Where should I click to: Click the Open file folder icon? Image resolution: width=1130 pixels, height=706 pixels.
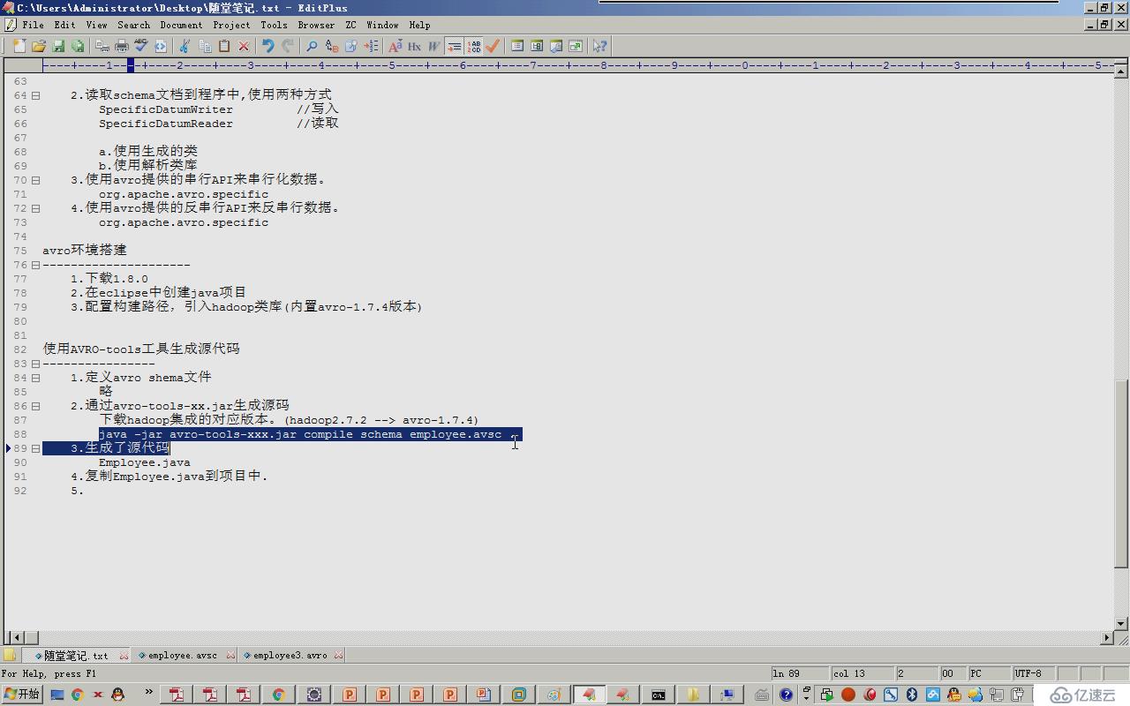[39, 46]
